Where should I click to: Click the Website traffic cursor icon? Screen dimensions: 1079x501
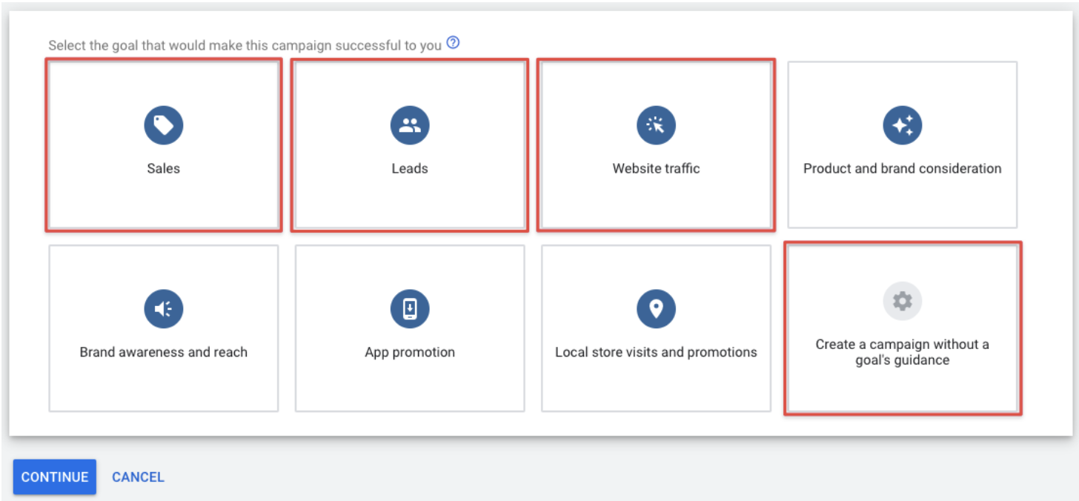coord(656,125)
